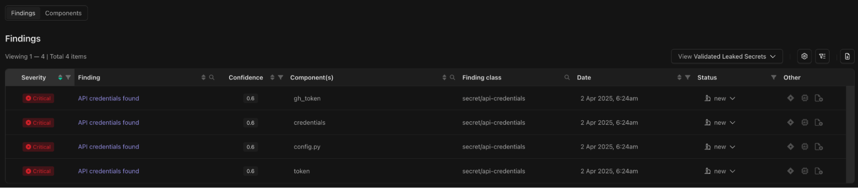Expand the status dropdown for the gh_token row
This screenshot has height=188, width=858.
(x=720, y=98)
